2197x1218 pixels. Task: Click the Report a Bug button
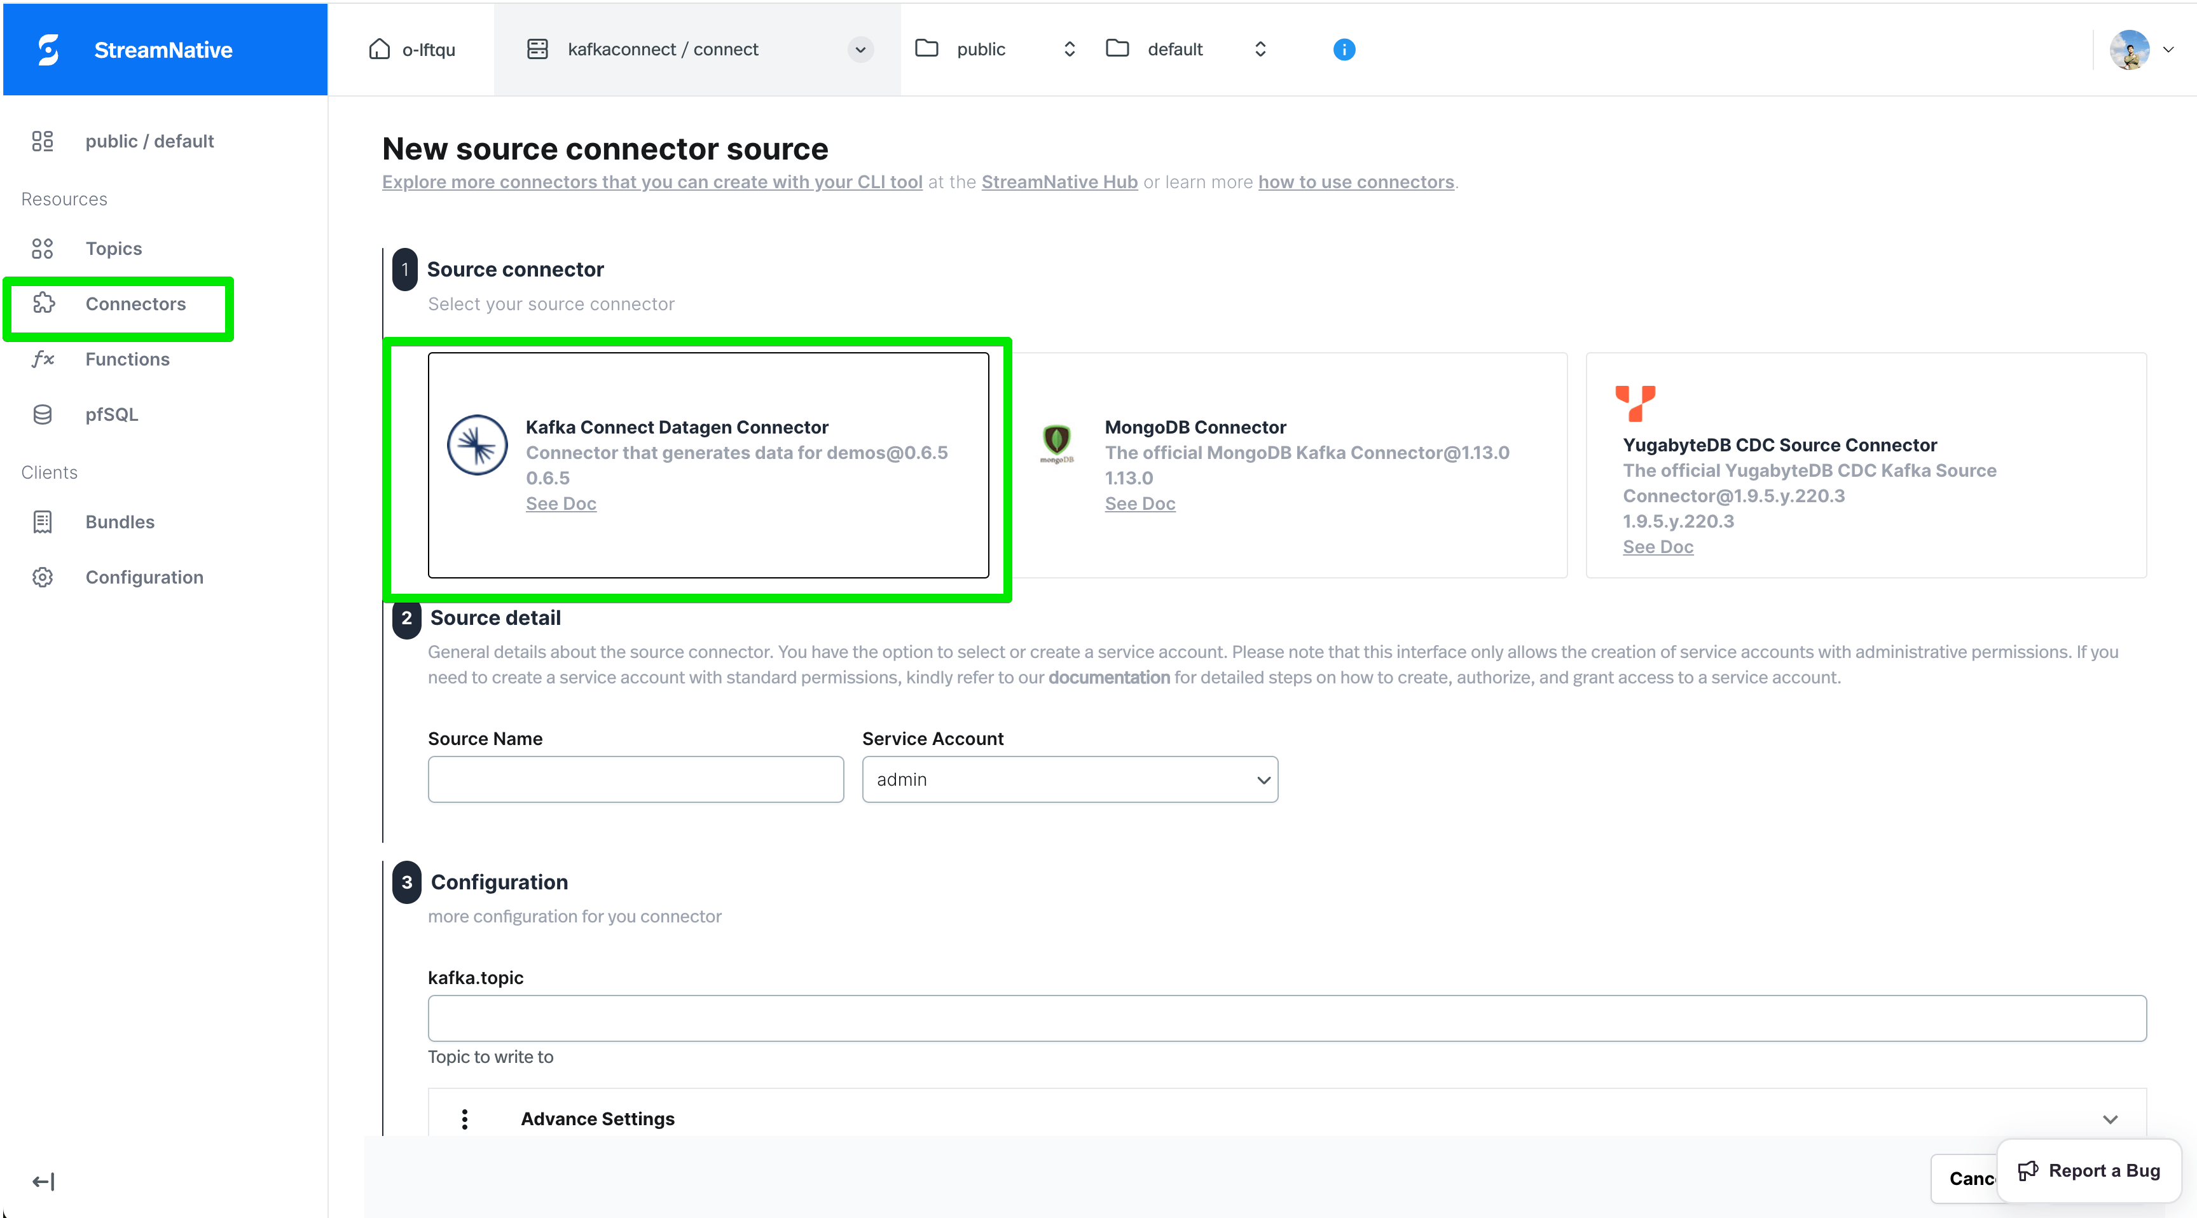coord(2089,1170)
